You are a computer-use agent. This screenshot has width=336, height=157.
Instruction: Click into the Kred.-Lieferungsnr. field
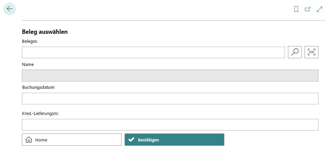click(170, 125)
